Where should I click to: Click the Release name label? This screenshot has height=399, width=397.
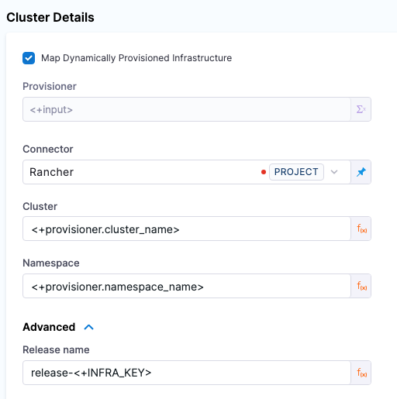click(56, 349)
